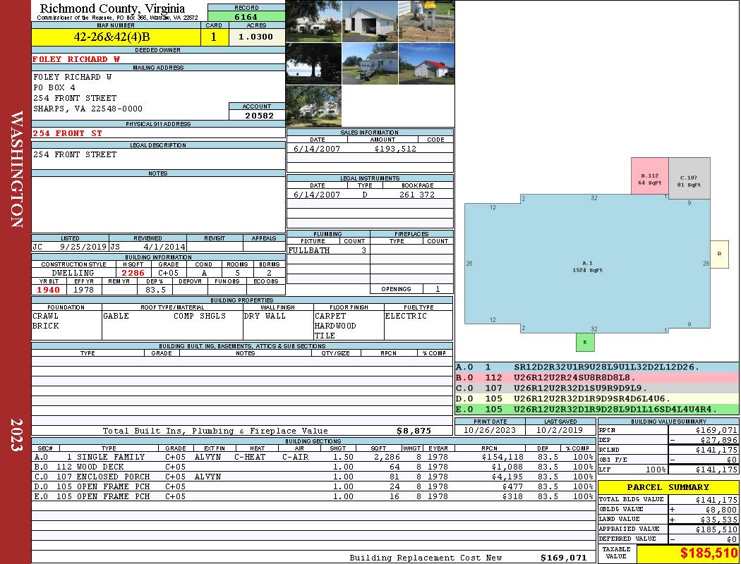
Task: Click the fuel type ELECTRIC
Action: (x=406, y=316)
